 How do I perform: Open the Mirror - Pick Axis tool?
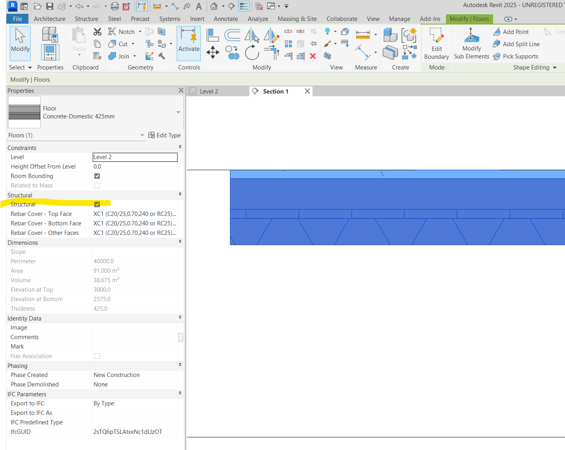(251, 35)
